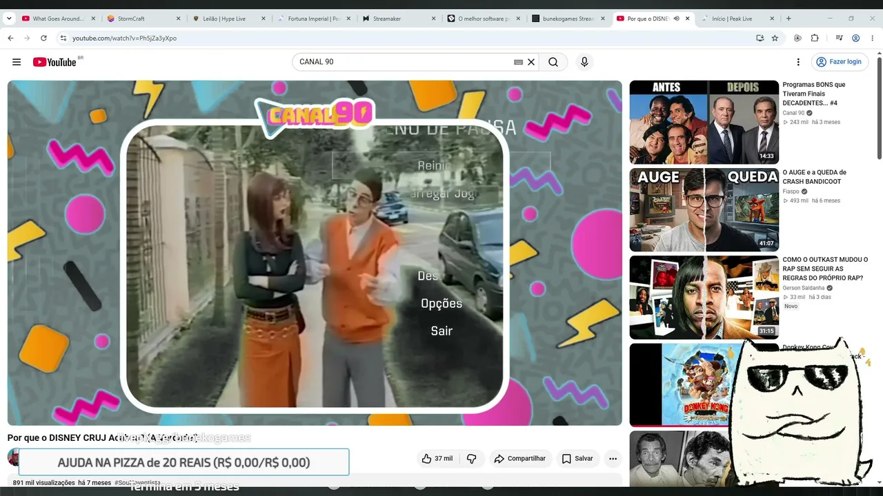
Task: Click the Fazer login button
Action: (x=839, y=62)
